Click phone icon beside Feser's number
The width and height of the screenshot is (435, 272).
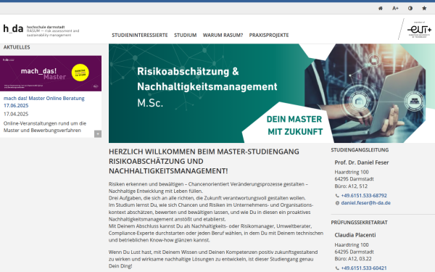pyautogui.click(x=337, y=196)
